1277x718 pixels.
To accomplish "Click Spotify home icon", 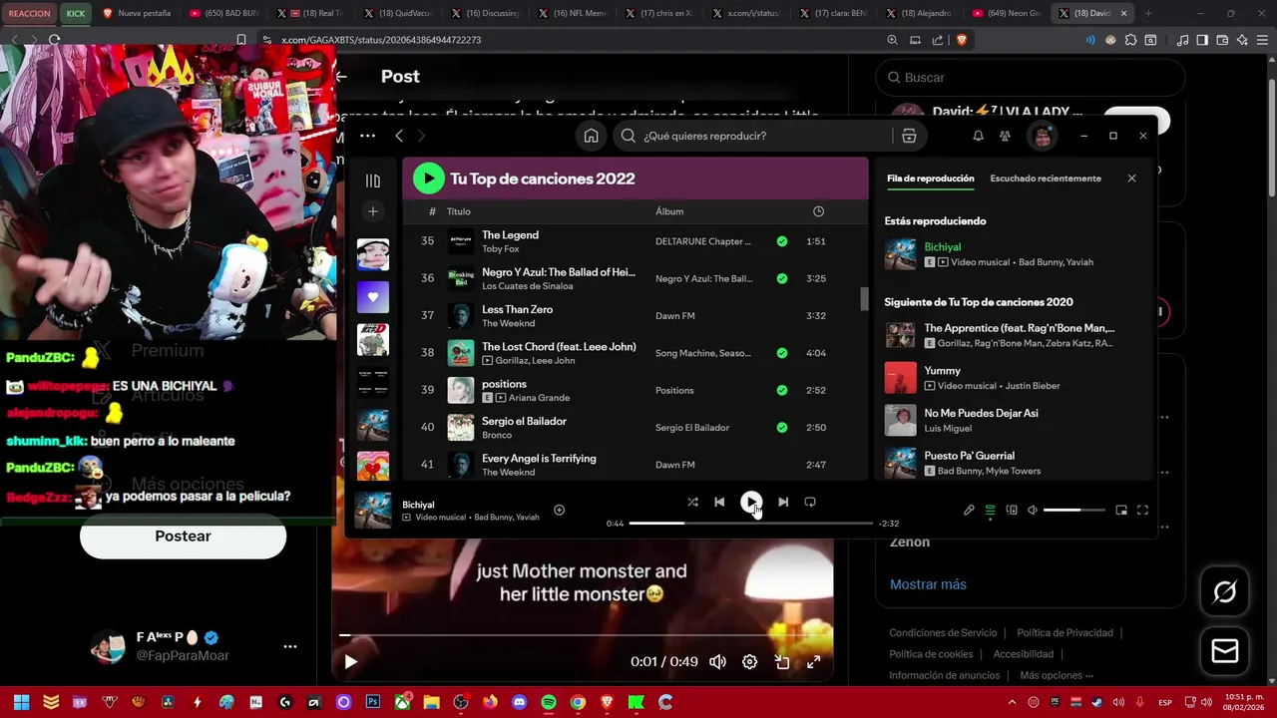I will 592,136.
